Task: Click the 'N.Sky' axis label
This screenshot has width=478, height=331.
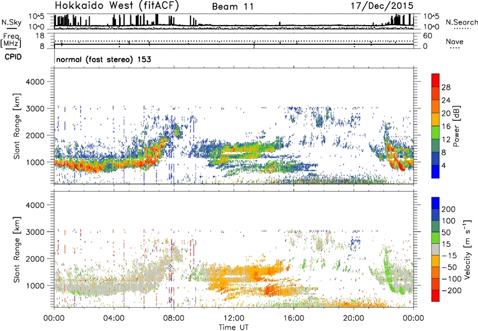Action: [x=11, y=22]
